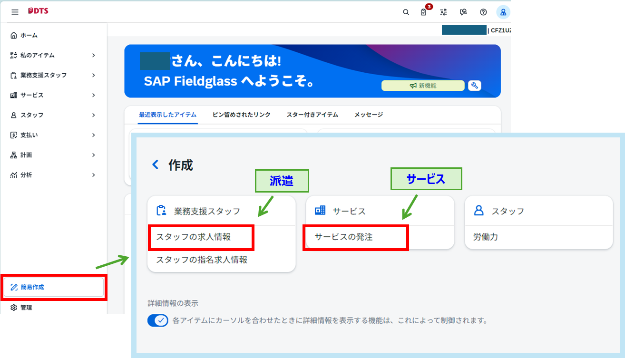Open the user profile avatar icon
This screenshot has height=358, width=625.
[x=503, y=12]
